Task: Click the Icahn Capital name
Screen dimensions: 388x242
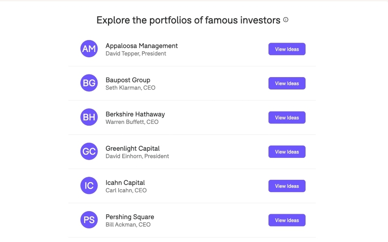Action: [125, 182]
